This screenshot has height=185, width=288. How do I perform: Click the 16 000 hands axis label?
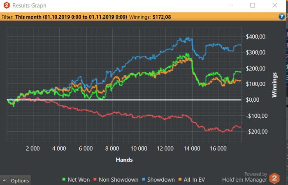218,148
